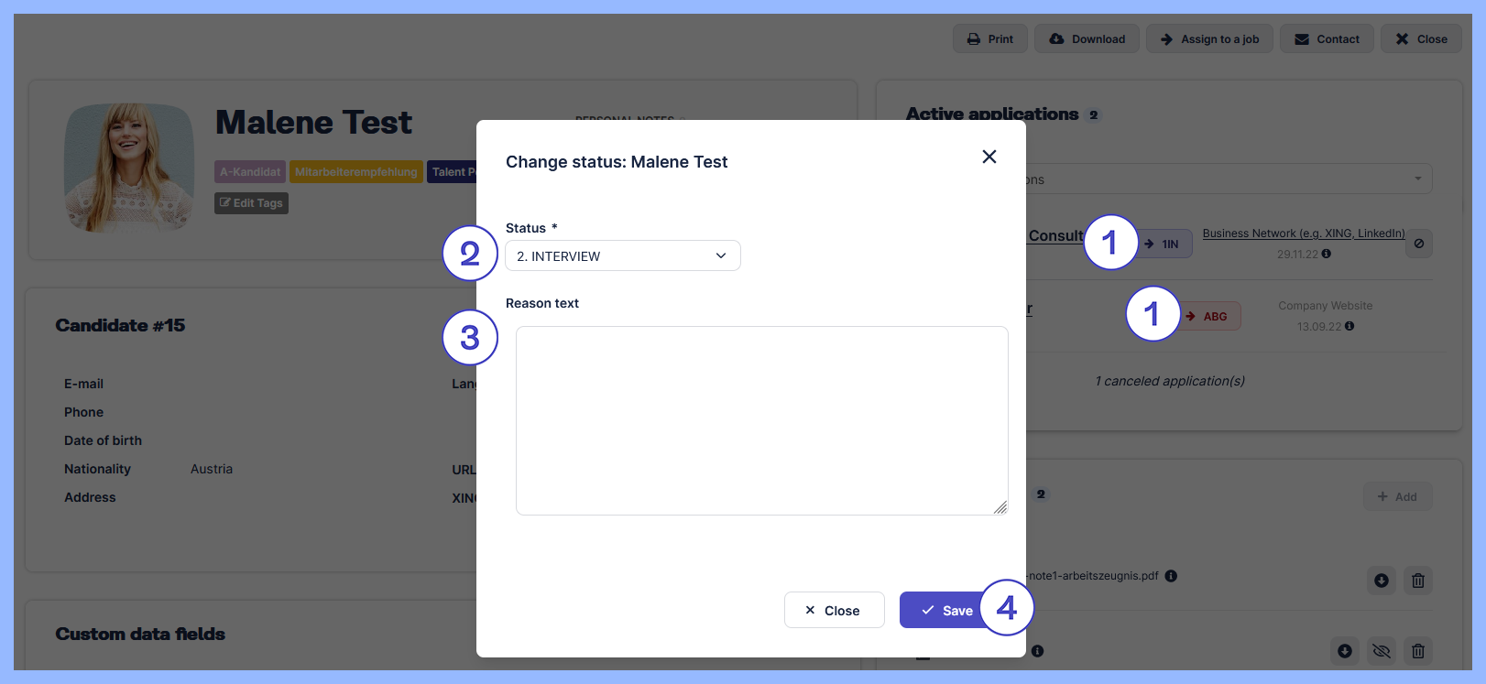
Task: Click the info icon next to 29.11.22
Action: click(1326, 255)
